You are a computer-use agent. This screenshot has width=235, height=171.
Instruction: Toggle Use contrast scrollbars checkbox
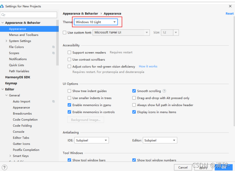pyautogui.click(x=69, y=60)
